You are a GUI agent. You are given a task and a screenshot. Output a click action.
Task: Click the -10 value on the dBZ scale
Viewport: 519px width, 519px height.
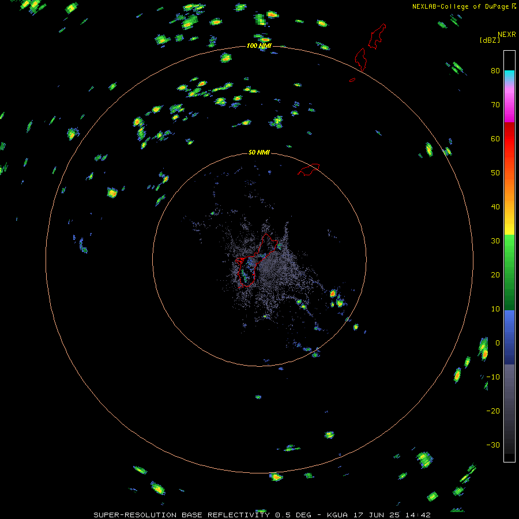493,377
